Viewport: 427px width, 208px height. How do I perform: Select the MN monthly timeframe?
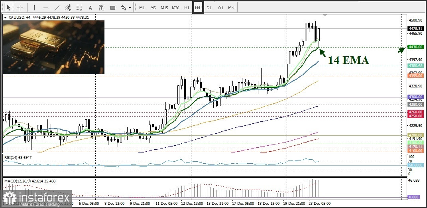pos(231,8)
